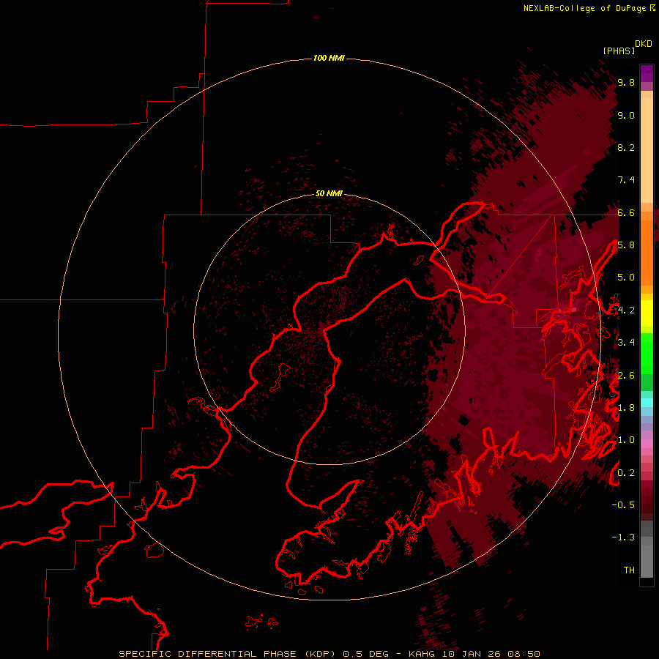Click the [PHAS] legend label
659x659 pixels.
coord(619,51)
